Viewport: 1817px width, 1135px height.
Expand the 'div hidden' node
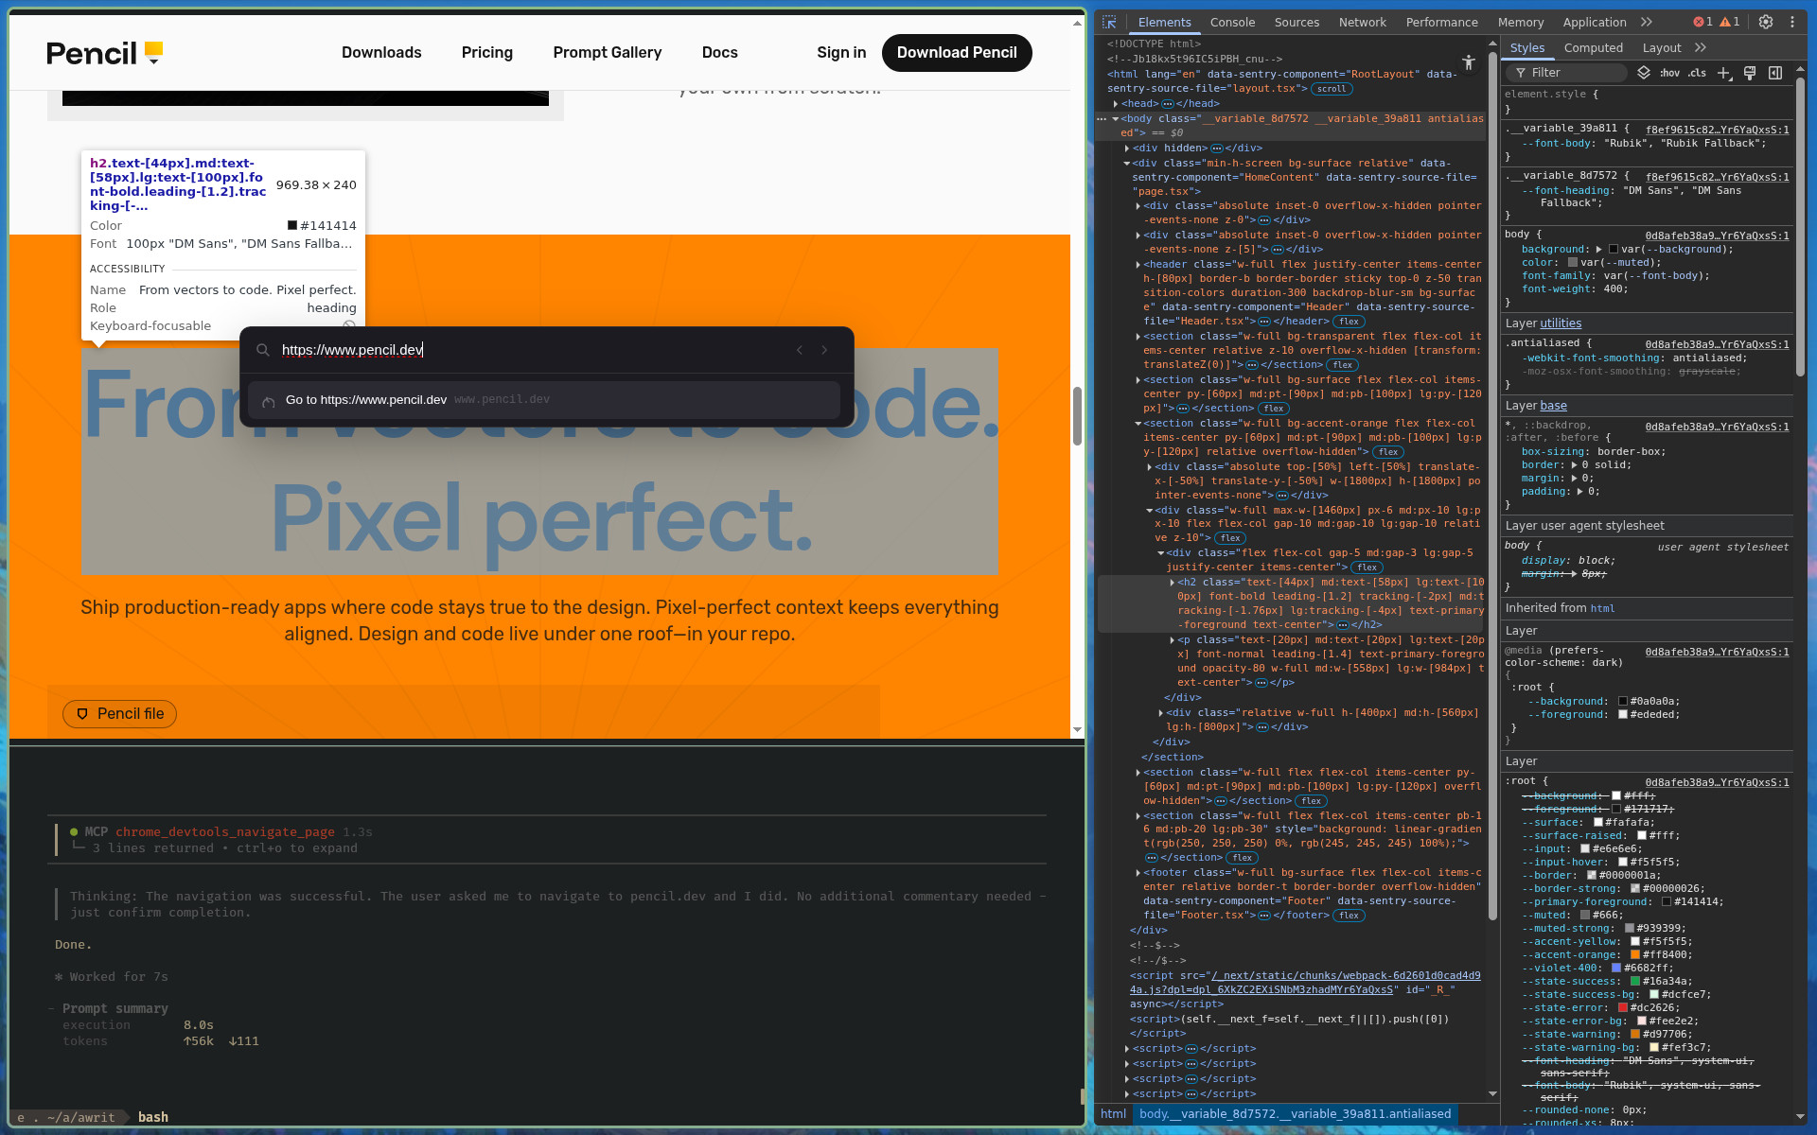click(x=1127, y=148)
